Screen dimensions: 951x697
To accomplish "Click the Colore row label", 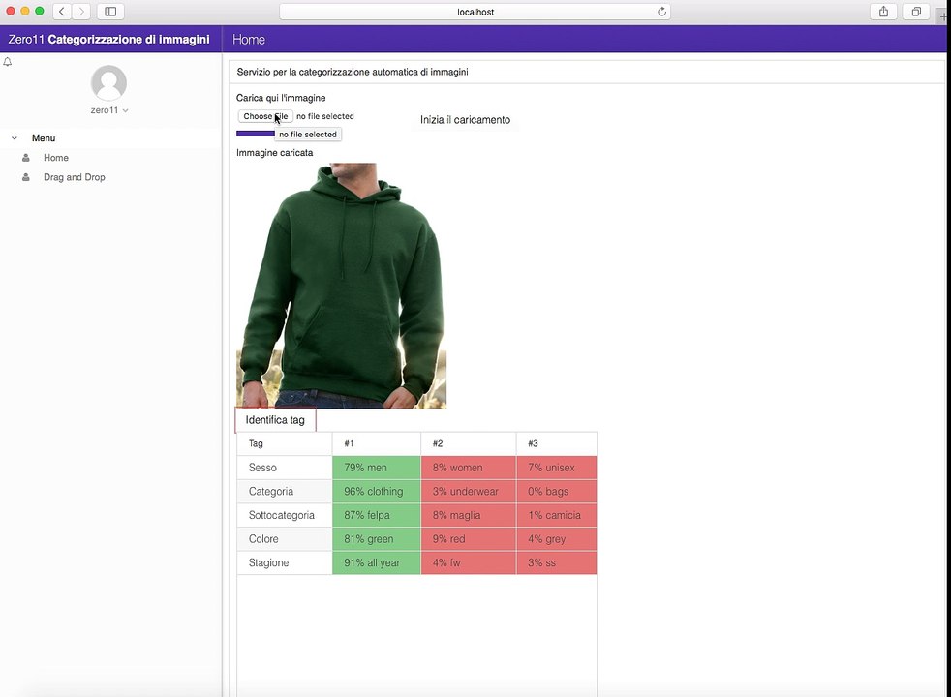I will pyautogui.click(x=263, y=539).
